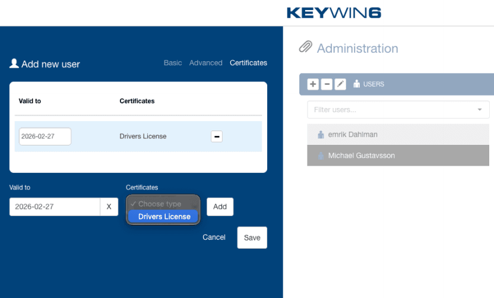Click the add user plus icon
This screenshot has height=298, width=494.
(x=313, y=84)
